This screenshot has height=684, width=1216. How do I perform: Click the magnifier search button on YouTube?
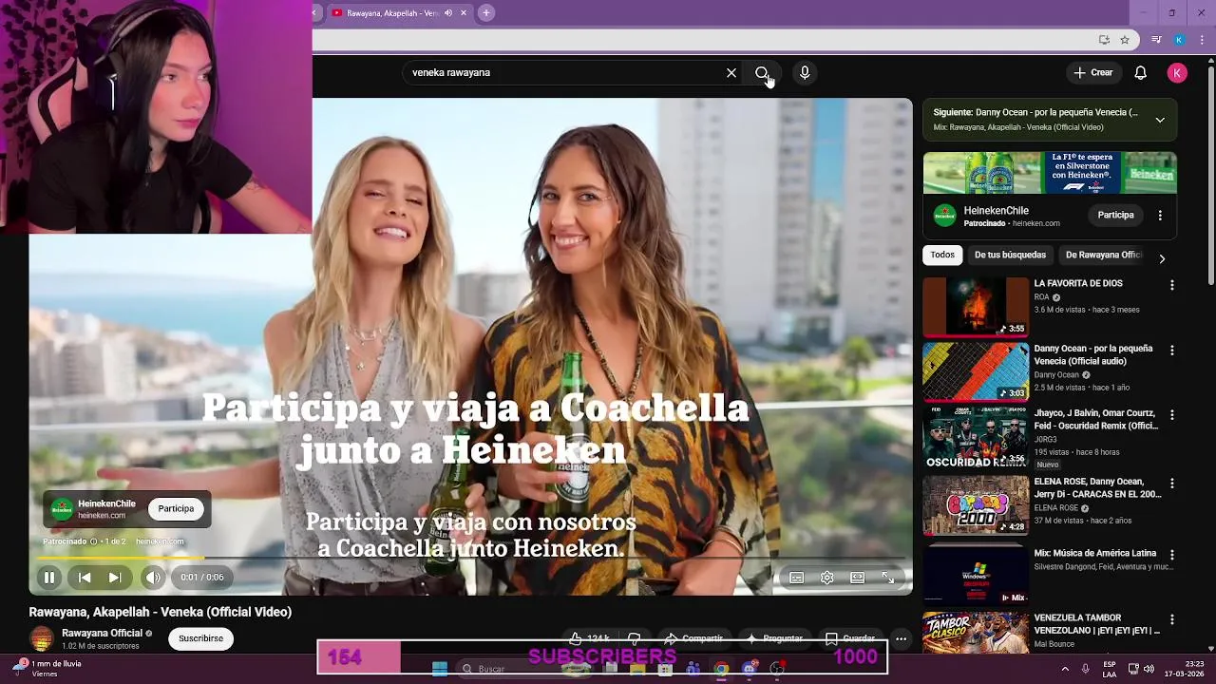coord(762,73)
